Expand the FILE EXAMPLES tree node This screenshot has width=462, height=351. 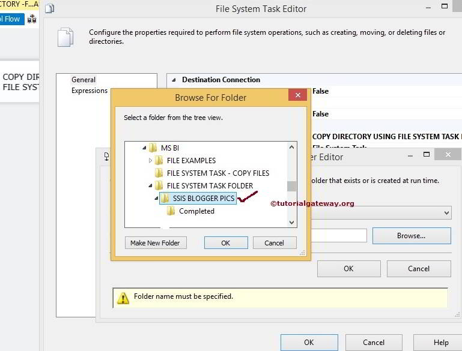[150, 160]
